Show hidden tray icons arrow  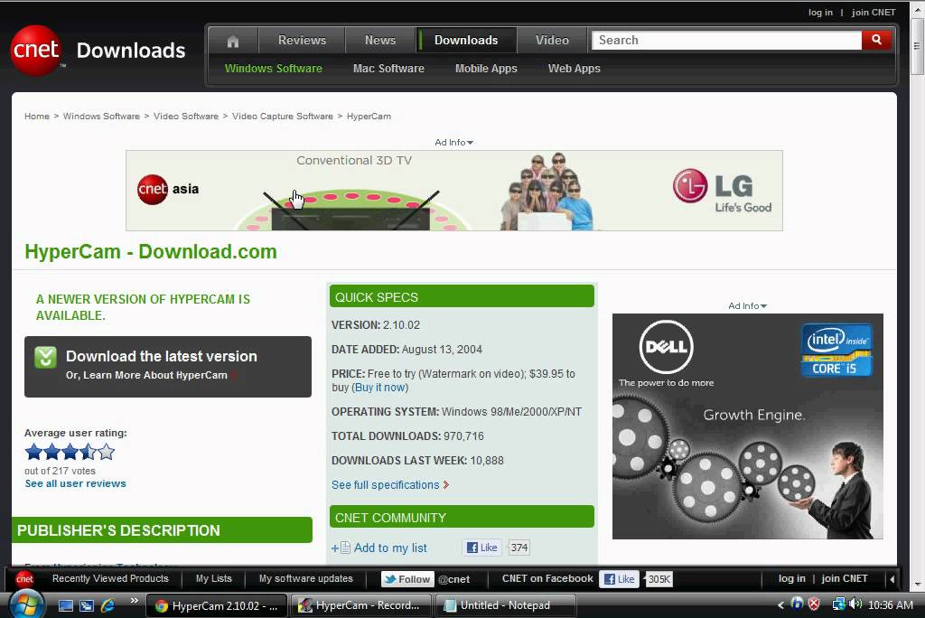coord(780,605)
